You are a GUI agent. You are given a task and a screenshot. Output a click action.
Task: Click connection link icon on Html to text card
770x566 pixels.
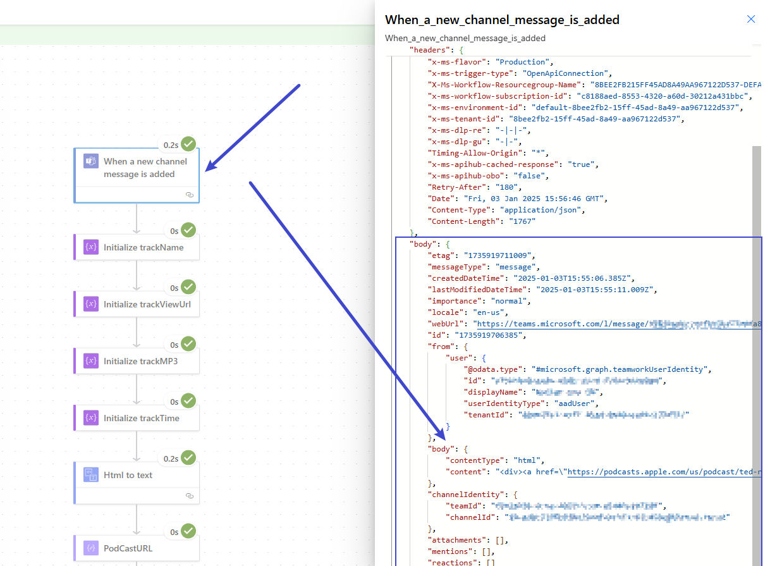pos(190,496)
